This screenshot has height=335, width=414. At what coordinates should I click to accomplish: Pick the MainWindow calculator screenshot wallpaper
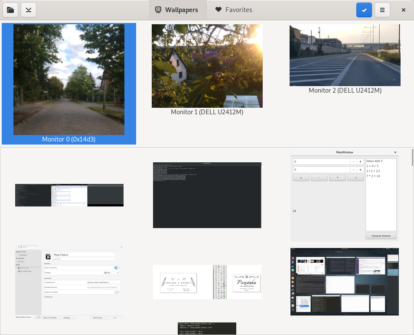point(344,195)
